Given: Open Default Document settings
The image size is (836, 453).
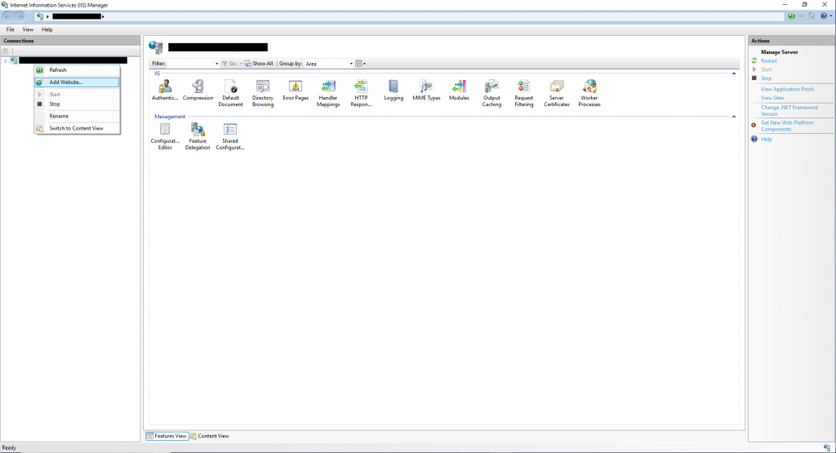Looking at the screenshot, I should tap(230, 87).
